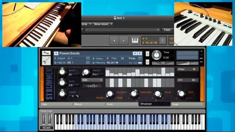Click the Copy button
This screenshot has height=132, width=235.
tap(167, 30)
